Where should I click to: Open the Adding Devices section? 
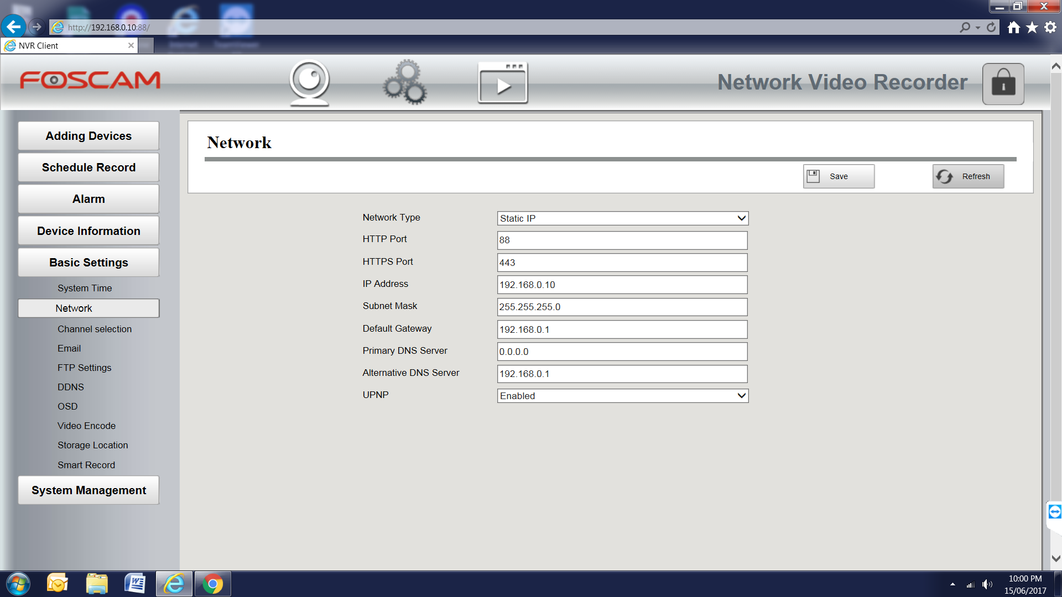point(88,136)
